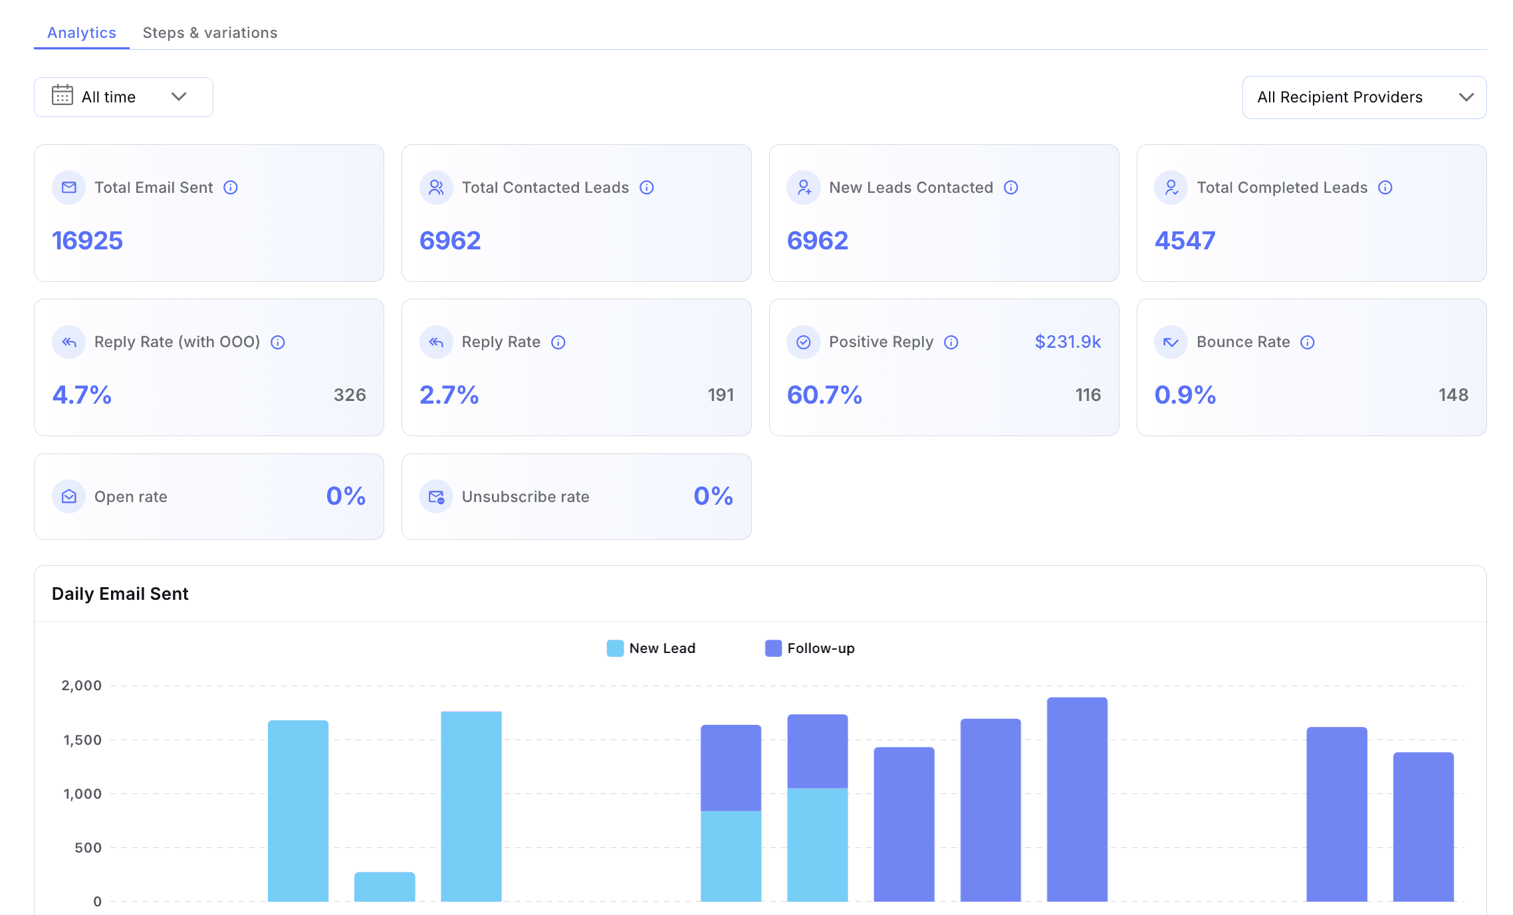Click the Unsubscribe rate mail icon
1513x915 pixels.
pyautogui.click(x=436, y=497)
